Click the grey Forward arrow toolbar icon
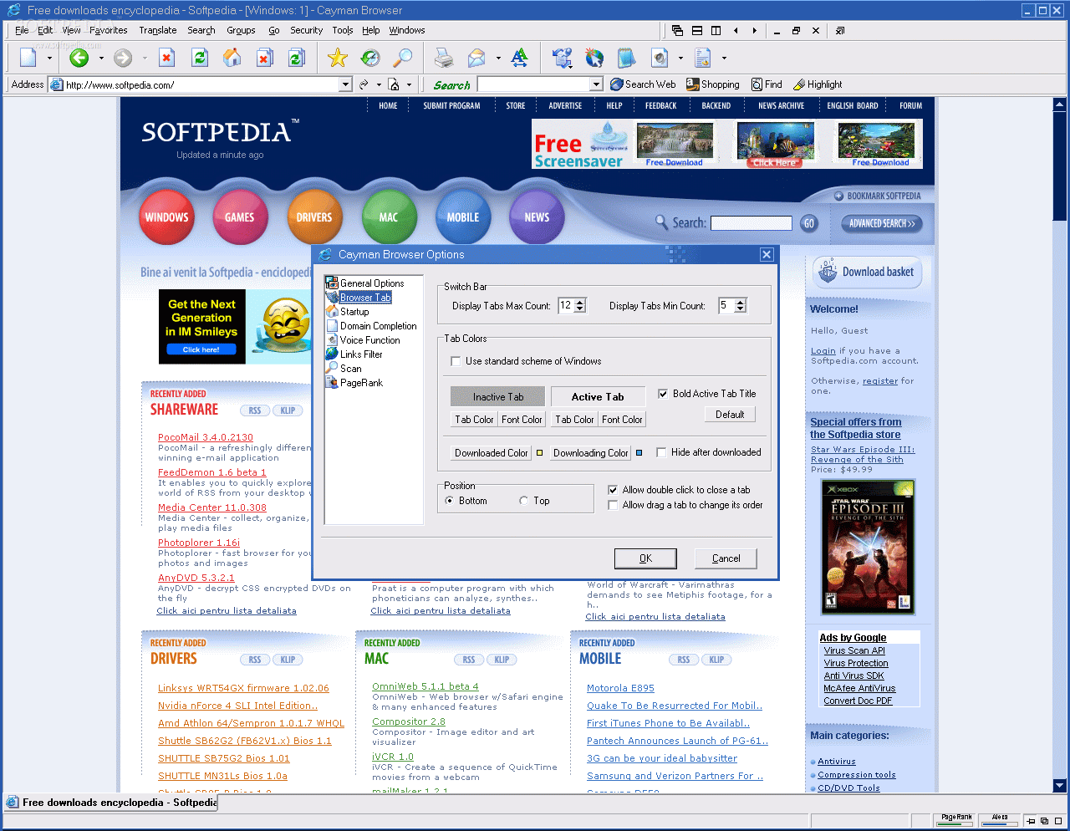The height and width of the screenshot is (831, 1070). coord(123,58)
